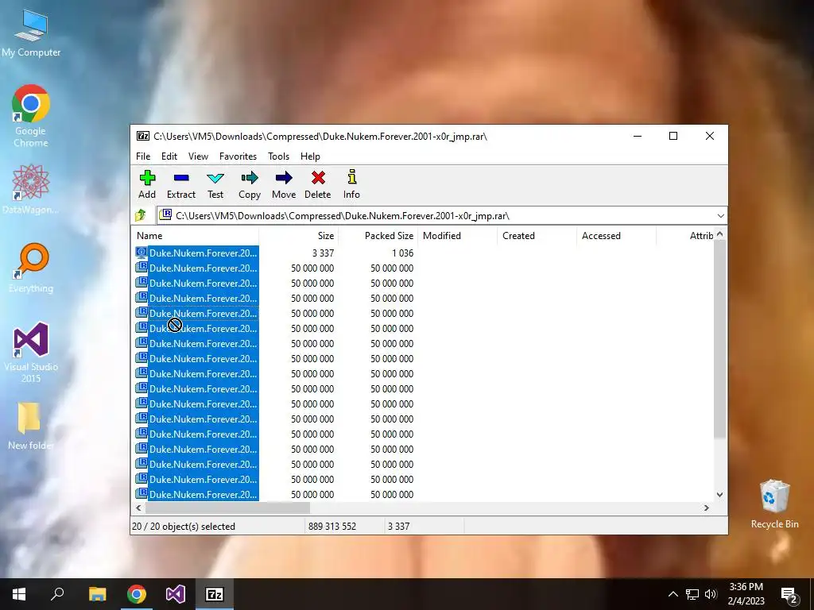Click inside the archive path field

pyautogui.click(x=442, y=216)
